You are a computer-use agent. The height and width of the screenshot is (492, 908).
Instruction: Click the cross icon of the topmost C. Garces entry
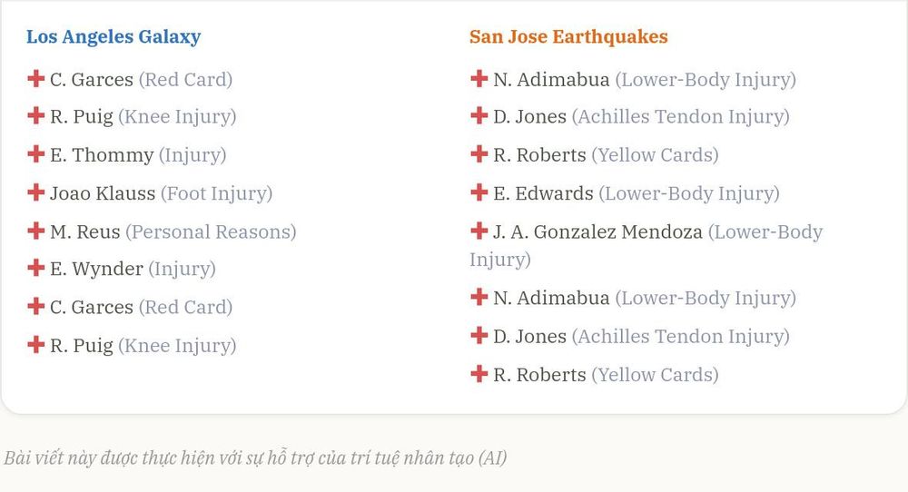tap(36, 78)
